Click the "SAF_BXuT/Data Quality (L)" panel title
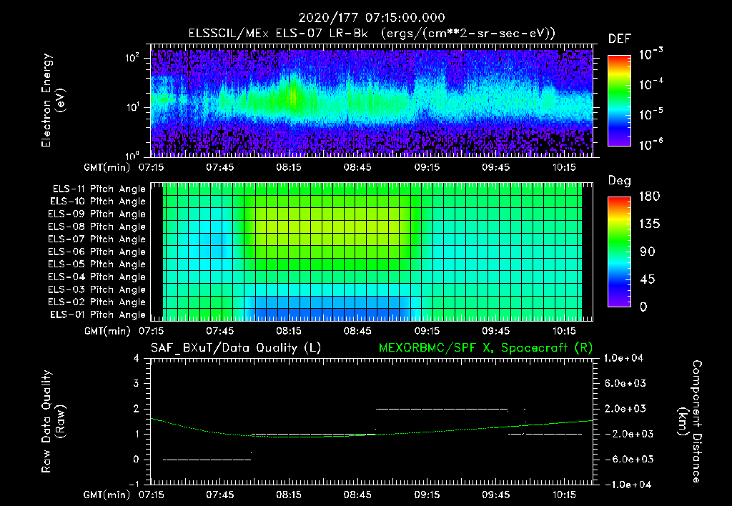 coord(236,348)
